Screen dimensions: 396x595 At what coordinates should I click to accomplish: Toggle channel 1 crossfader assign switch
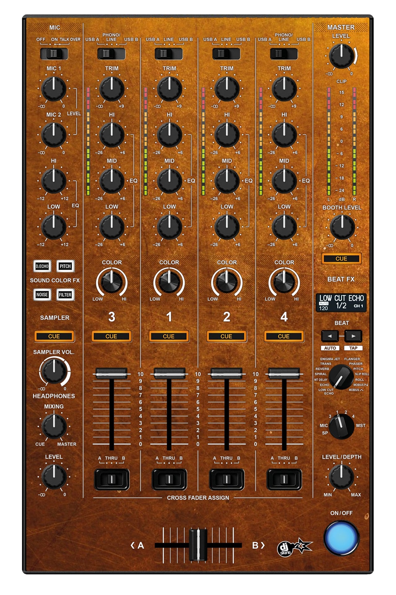(169, 479)
